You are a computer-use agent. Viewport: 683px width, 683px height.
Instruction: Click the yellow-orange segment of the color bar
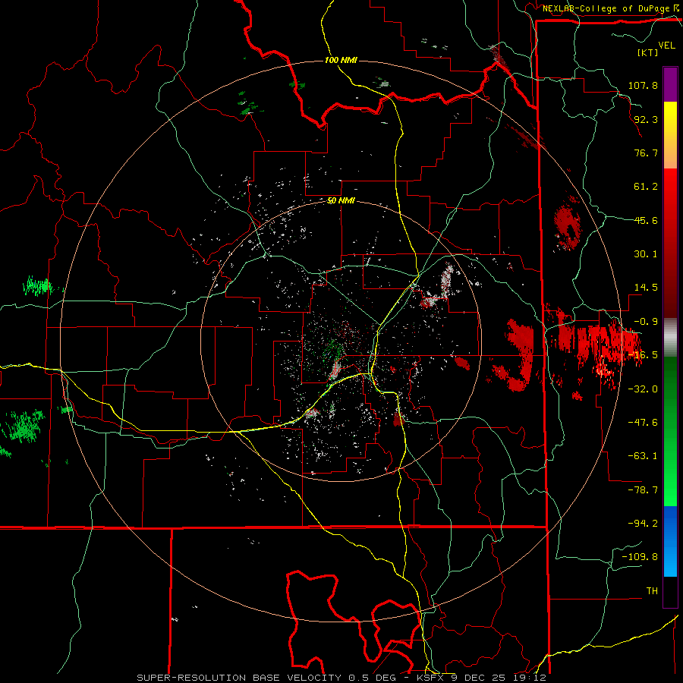(x=670, y=135)
